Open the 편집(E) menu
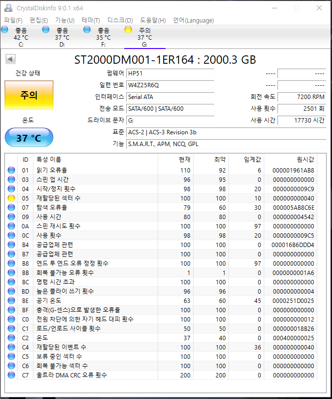Image resolution: width=332 pixels, height=399 pixels. click(39, 21)
